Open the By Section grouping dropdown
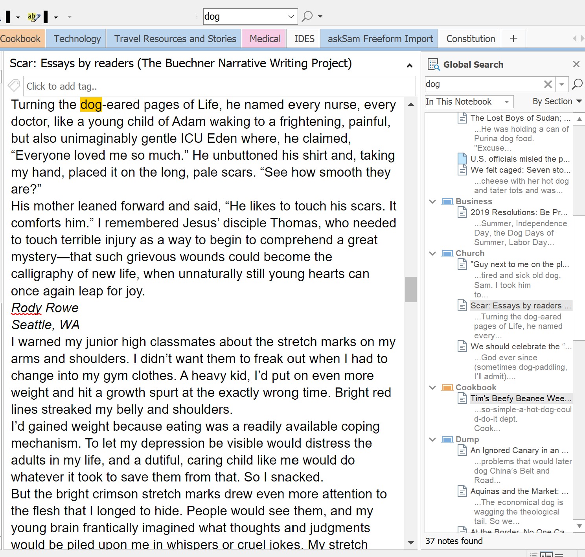Screen dimensions: 585x557 (557, 101)
